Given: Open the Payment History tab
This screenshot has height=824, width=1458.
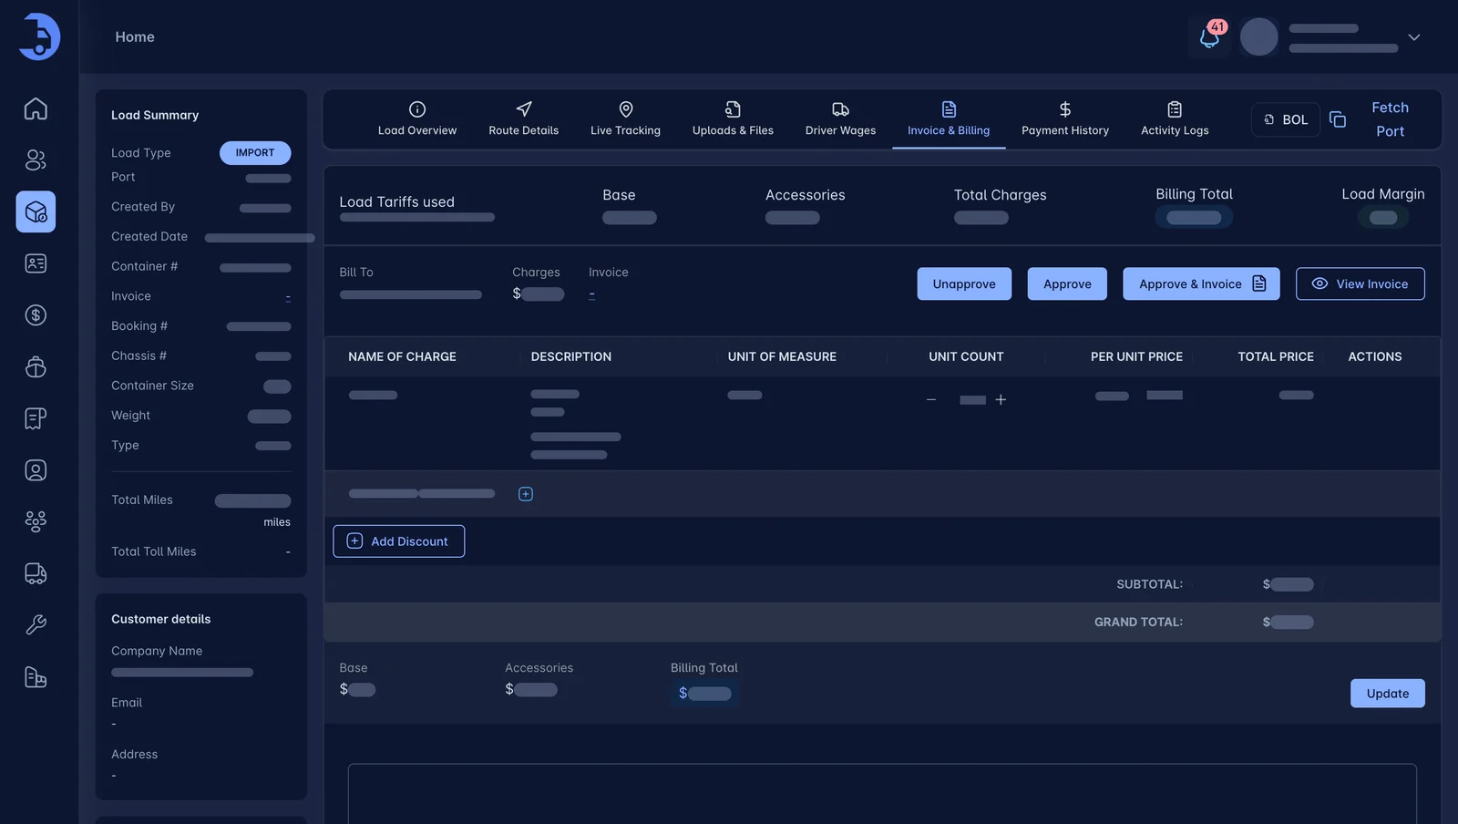Looking at the screenshot, I should 1065,119.
